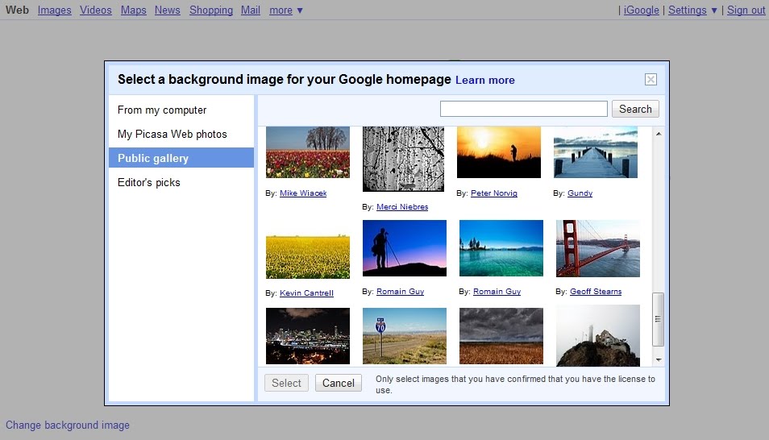Screen dimensions: 769x440
Task: Open Mike Wiacek author link
Action: pyautogui.click(x=303, y=193)
